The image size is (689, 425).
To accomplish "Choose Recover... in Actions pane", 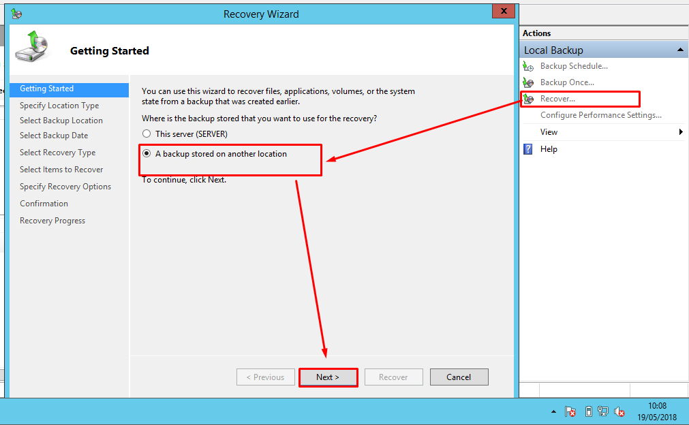I will coord(557,99).
